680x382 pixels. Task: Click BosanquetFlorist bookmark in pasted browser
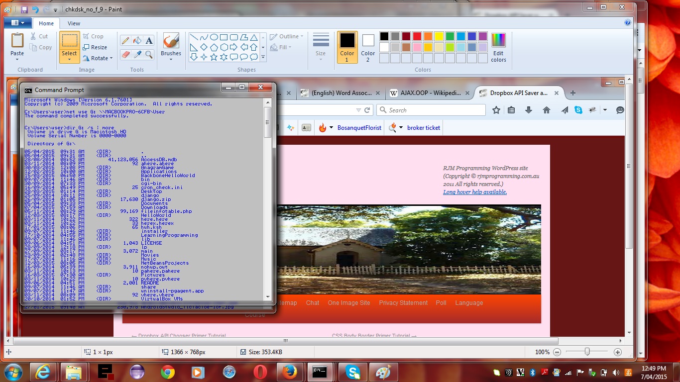pos(350,128)
